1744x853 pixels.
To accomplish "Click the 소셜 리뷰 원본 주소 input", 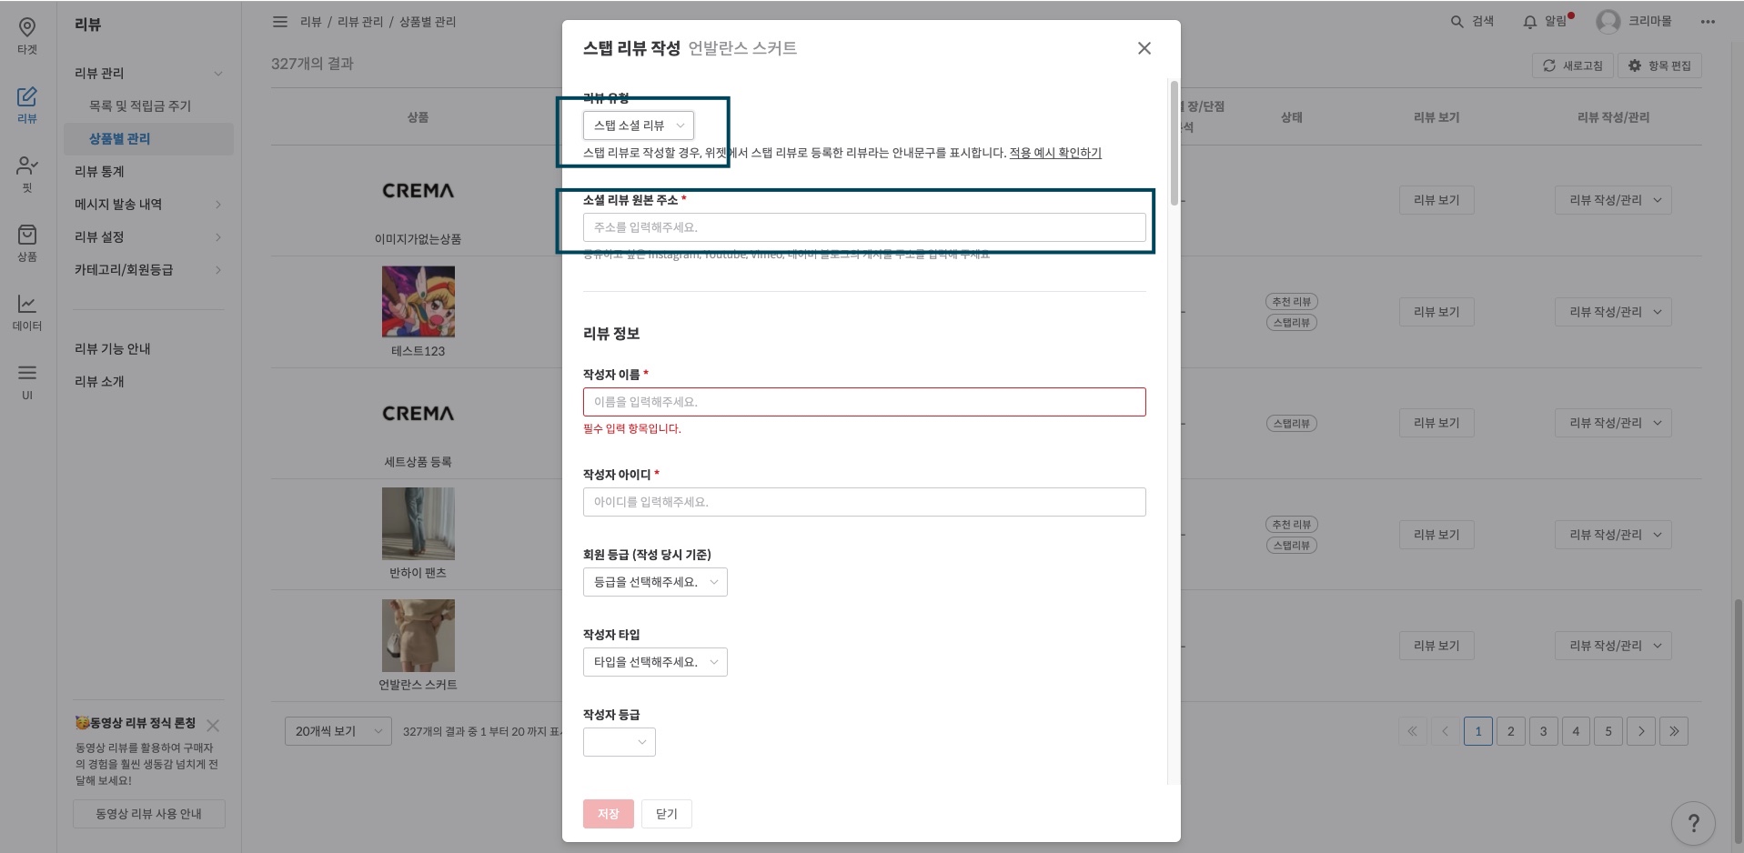I will tap(863, 227).
